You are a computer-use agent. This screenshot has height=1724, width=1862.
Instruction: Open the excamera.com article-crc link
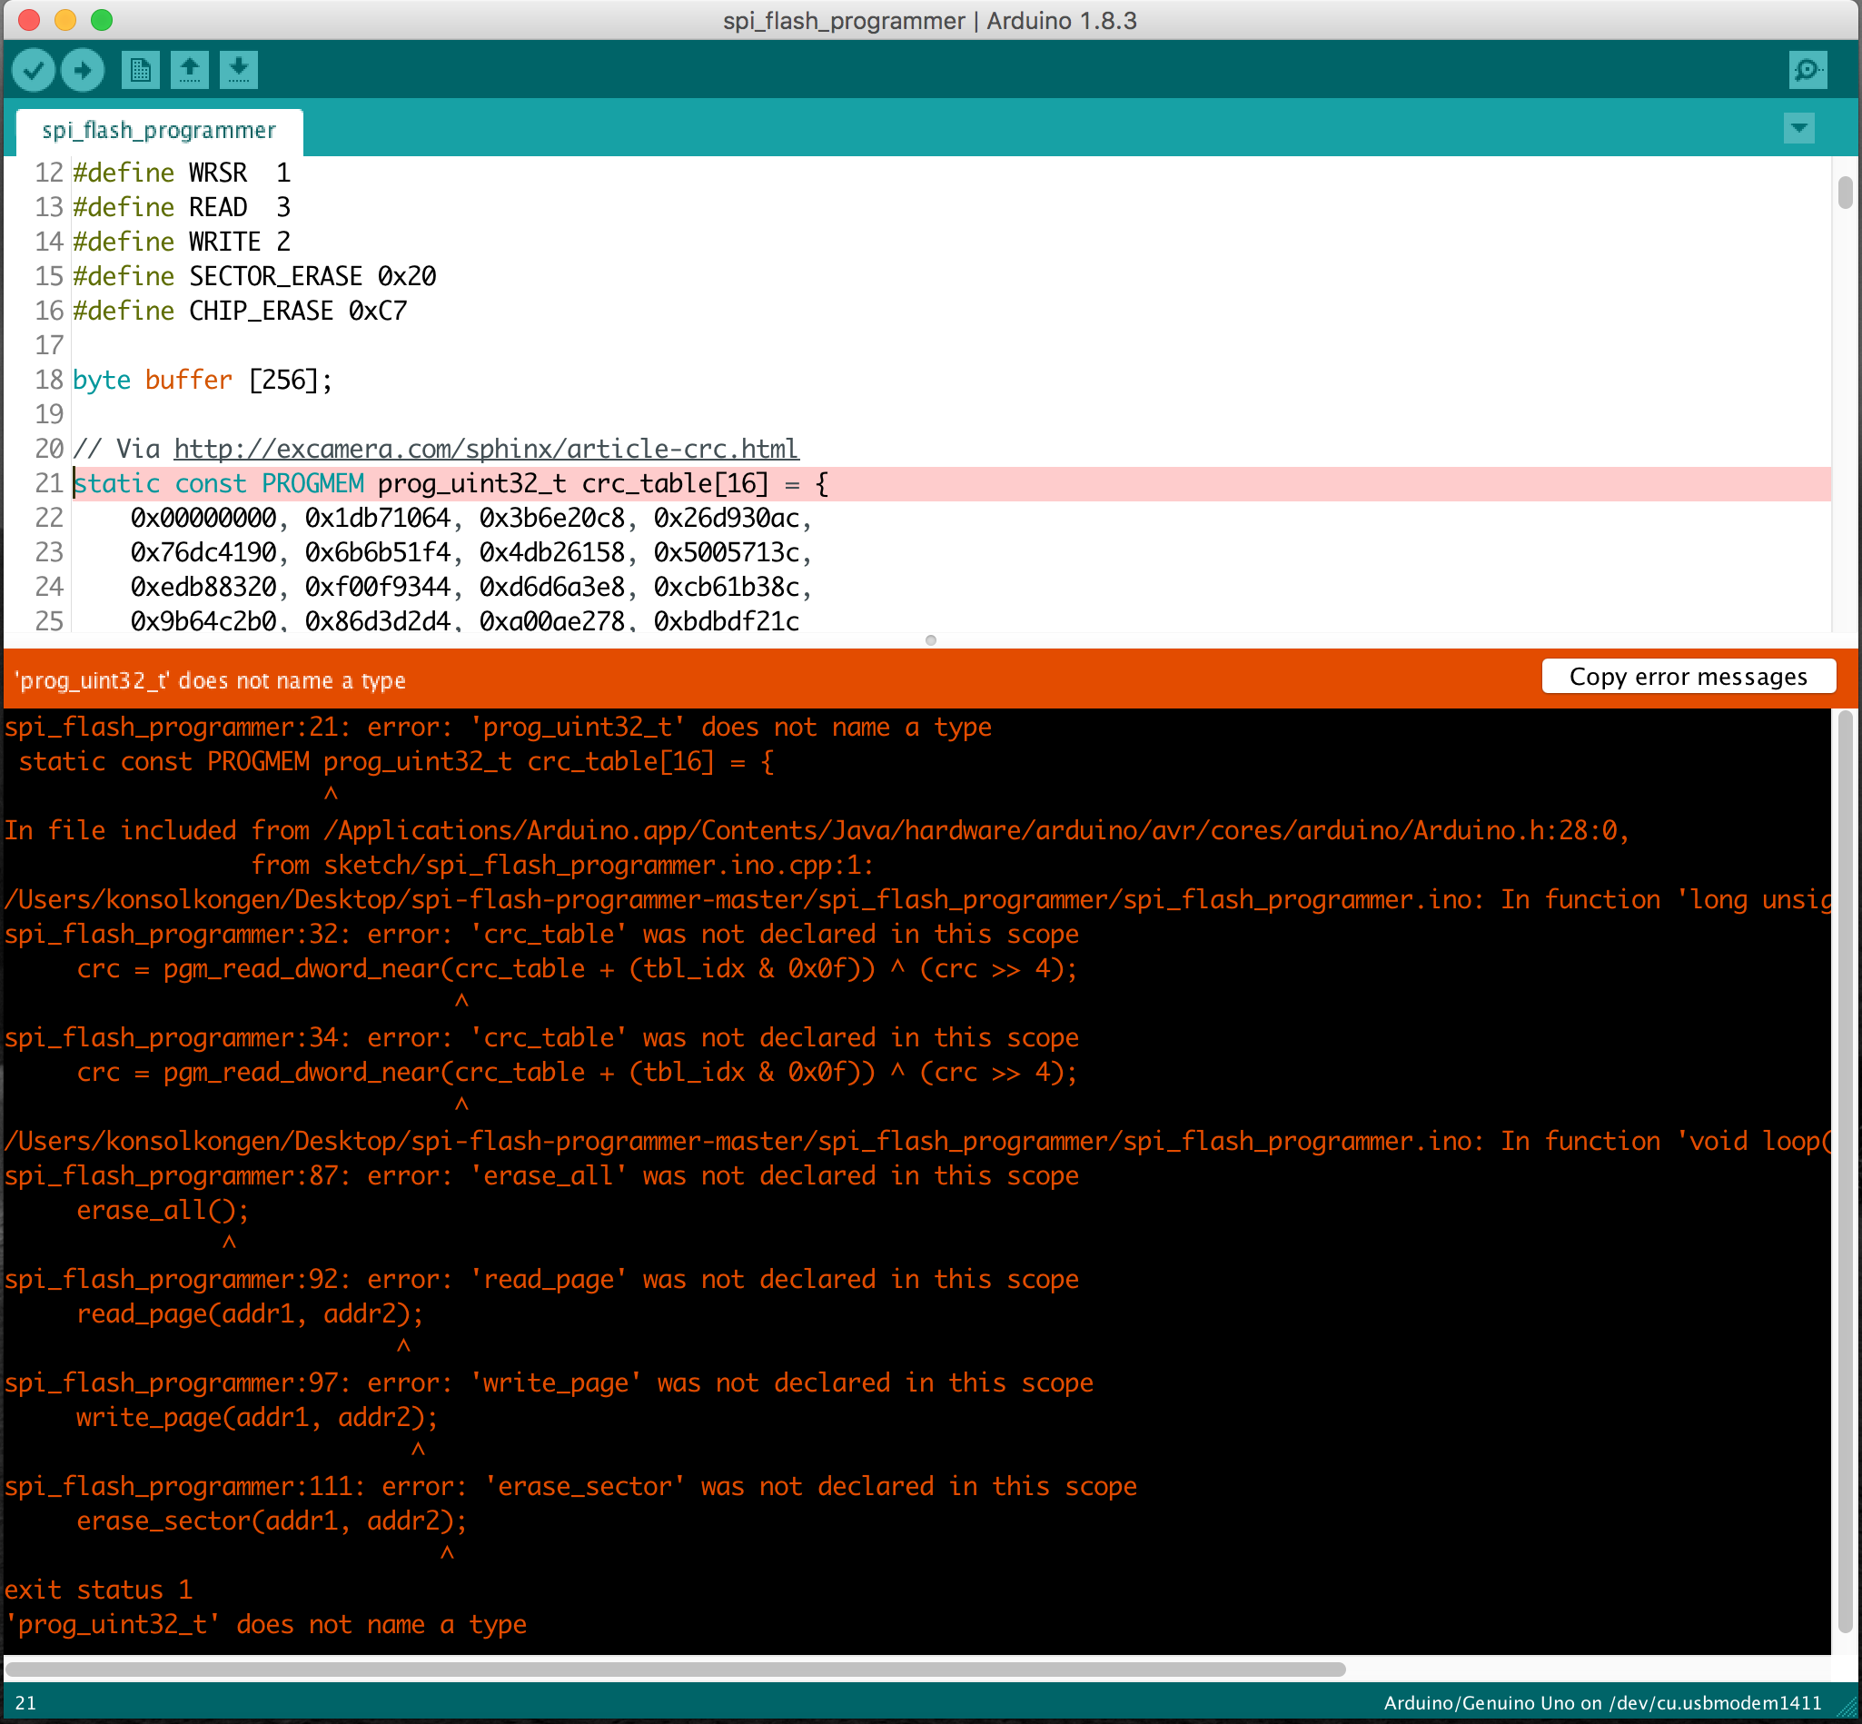486,449
